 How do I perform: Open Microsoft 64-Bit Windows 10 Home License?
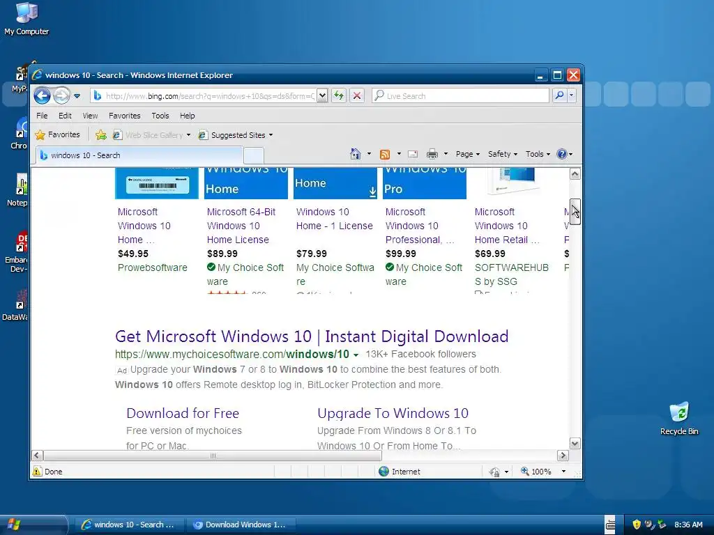(x=241, y=226)
